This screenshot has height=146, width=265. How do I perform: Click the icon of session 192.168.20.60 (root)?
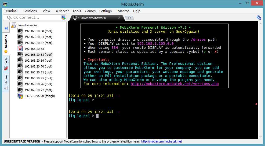coord(20,31)
